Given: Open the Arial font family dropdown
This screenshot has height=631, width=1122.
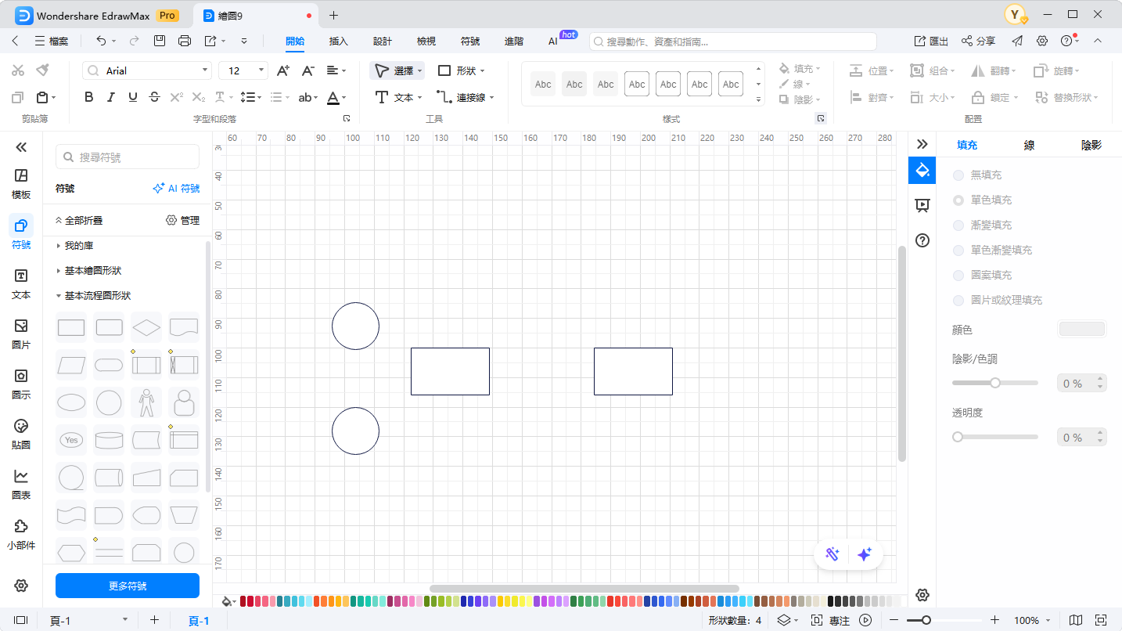Looking at the screenshot, I should pos(147,70).
